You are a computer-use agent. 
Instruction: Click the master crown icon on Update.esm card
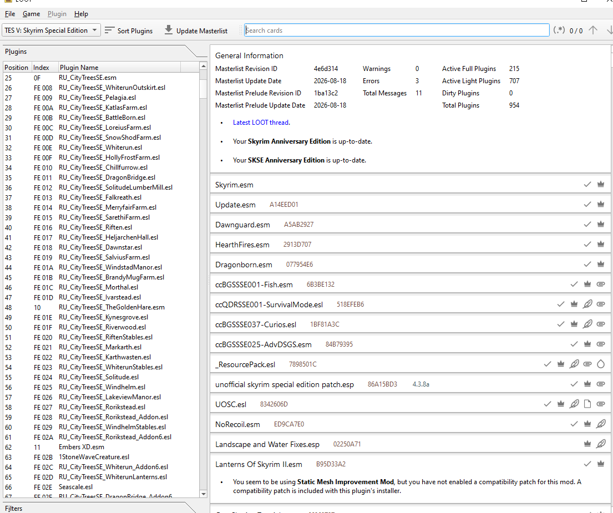[600, 204]
